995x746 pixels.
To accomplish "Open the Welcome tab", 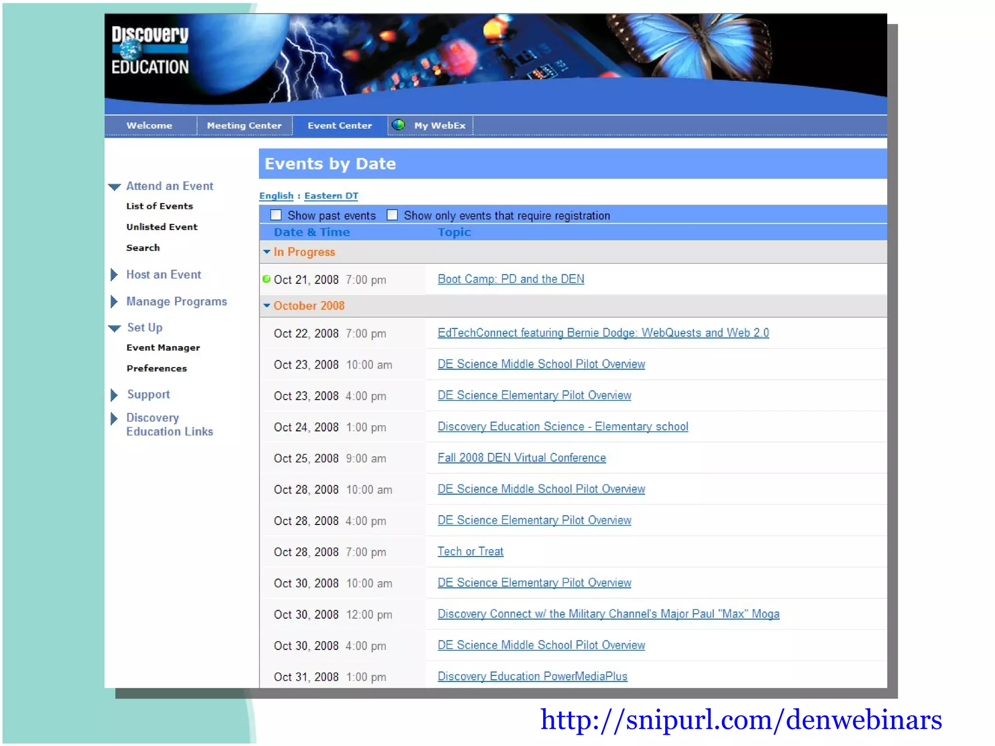I will coord(150,125).
